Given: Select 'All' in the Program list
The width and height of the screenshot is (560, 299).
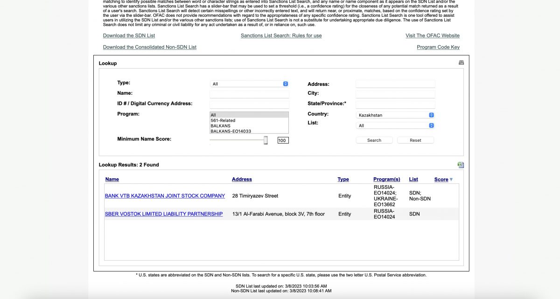Looking at the screenshot, I should point(249,115).
